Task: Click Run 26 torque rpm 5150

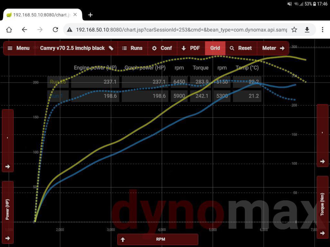Action: click(x=222, y=82)
